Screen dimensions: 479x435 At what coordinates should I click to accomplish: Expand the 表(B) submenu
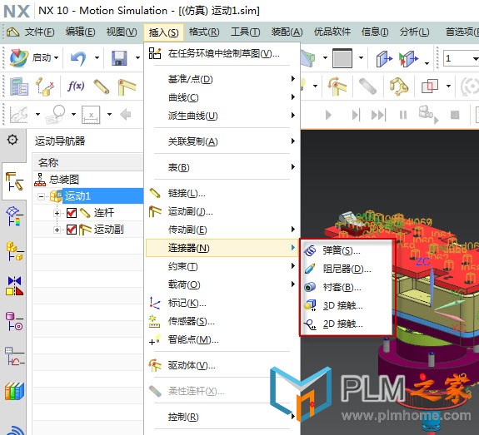point(222,167)
